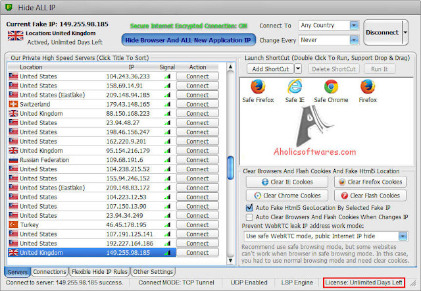
Task: Click Connect MODE: TCP Tunnel status entry
Action: pos(176,282)
